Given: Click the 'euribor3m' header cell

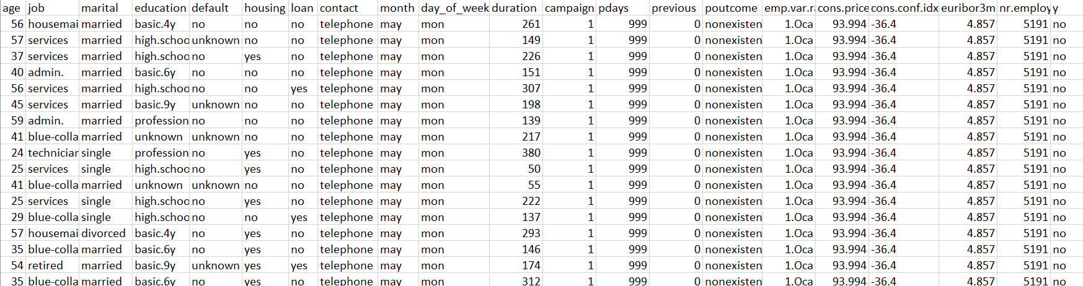Looking at the screenshot, I should pos(968,8).
